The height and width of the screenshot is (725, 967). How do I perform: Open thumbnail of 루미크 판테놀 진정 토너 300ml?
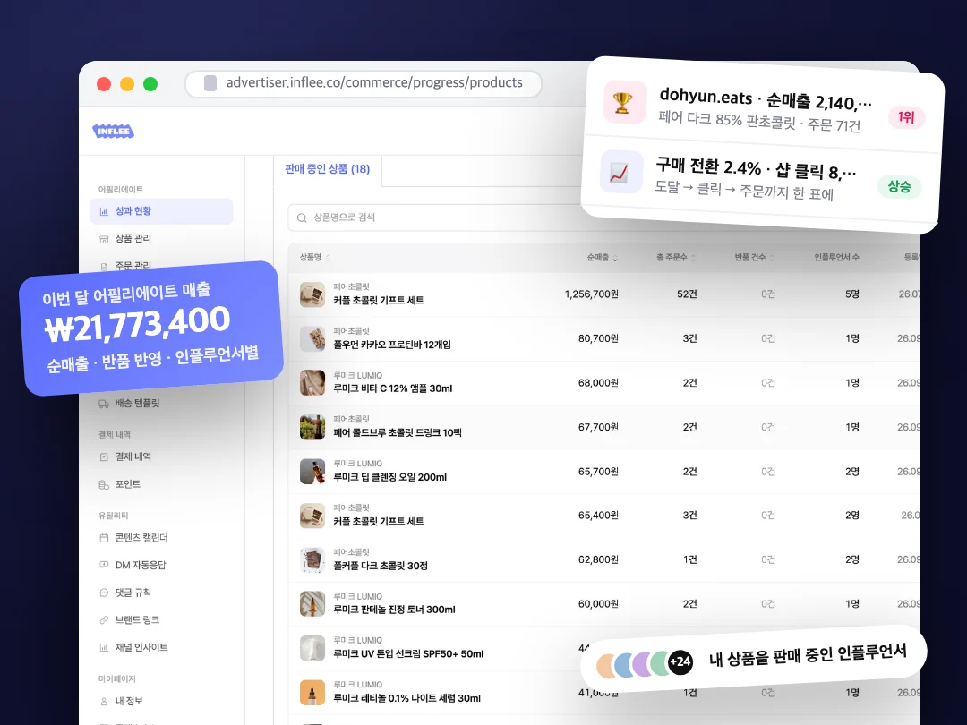(312, 604)
